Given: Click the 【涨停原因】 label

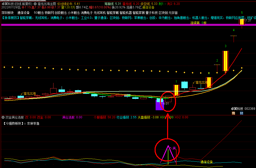Looking at the screenshot, I should [10, 18].
